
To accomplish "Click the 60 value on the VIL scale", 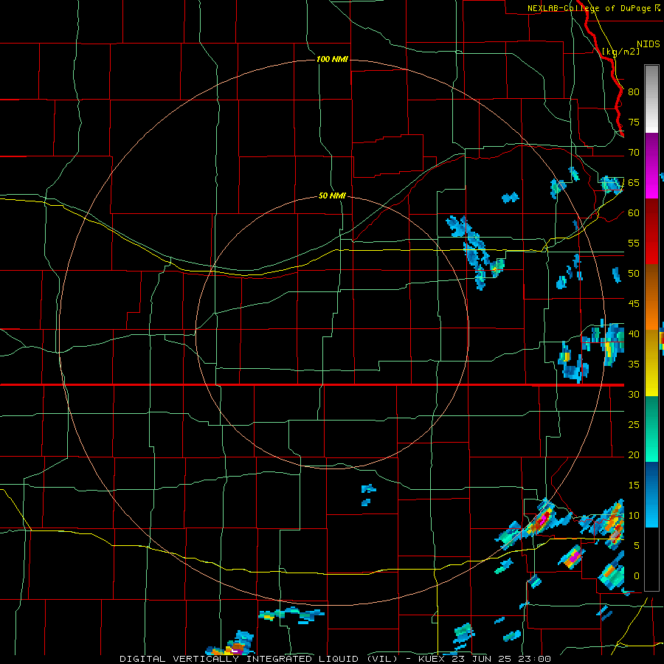I will (x=634, y=213).
